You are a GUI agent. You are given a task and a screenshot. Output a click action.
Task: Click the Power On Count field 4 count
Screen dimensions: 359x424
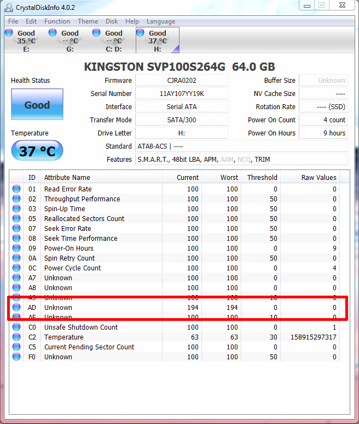coord(323,120)
